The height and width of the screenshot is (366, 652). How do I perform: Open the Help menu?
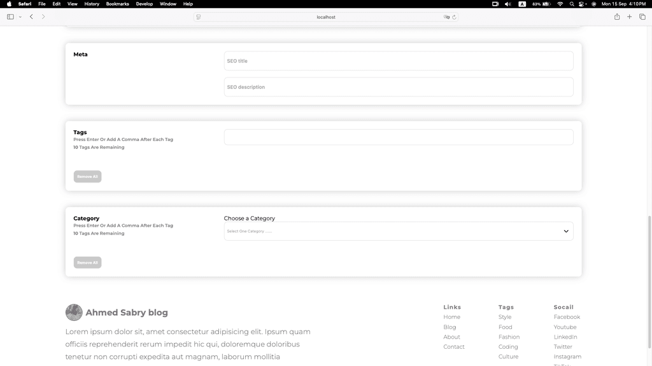(188, 4)
